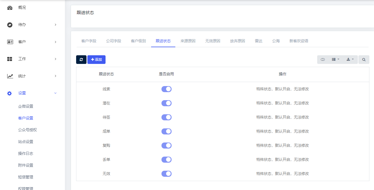Switch to the 放弃原因 tab
Screen dimensions: 374x190
(238, 41)
